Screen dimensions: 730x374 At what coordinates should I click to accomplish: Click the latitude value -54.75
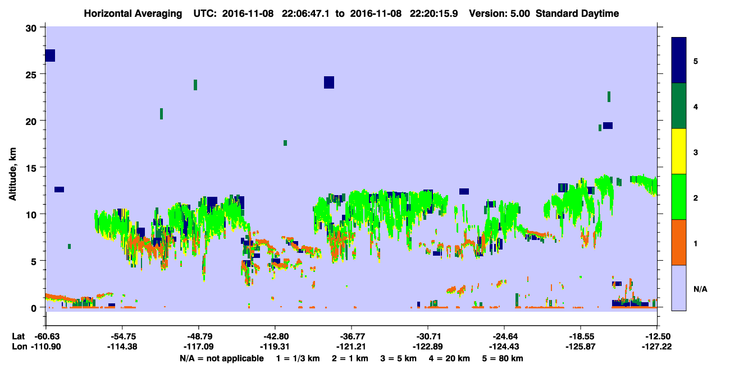[122, 336]
